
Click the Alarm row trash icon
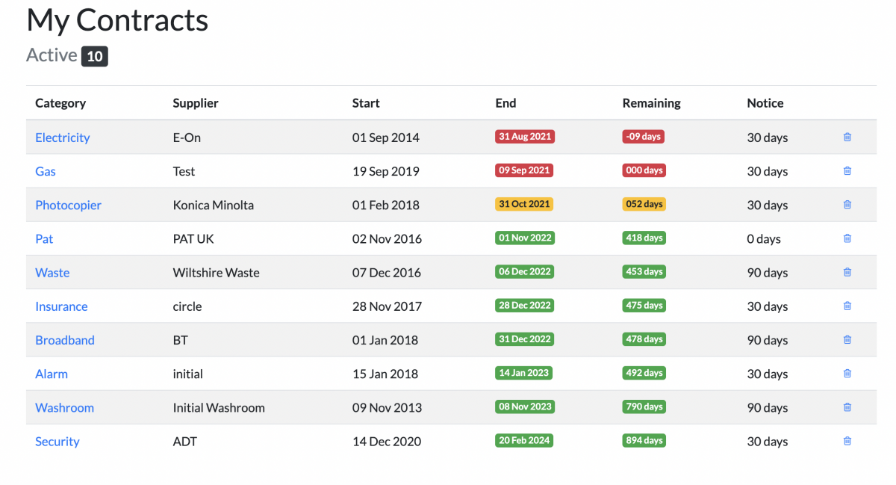pos(847,374)
